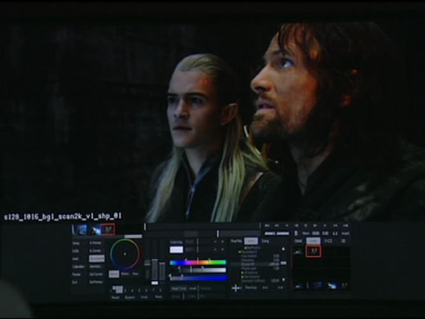Toggle the highlighted button below the color wheel

tap(113, 274)
